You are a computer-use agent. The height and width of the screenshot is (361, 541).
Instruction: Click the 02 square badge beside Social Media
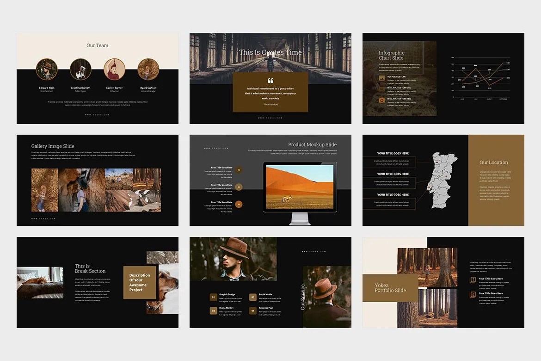(253, 297)
